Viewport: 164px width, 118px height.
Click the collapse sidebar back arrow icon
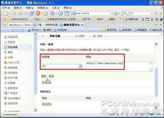(x=43, y=36)
